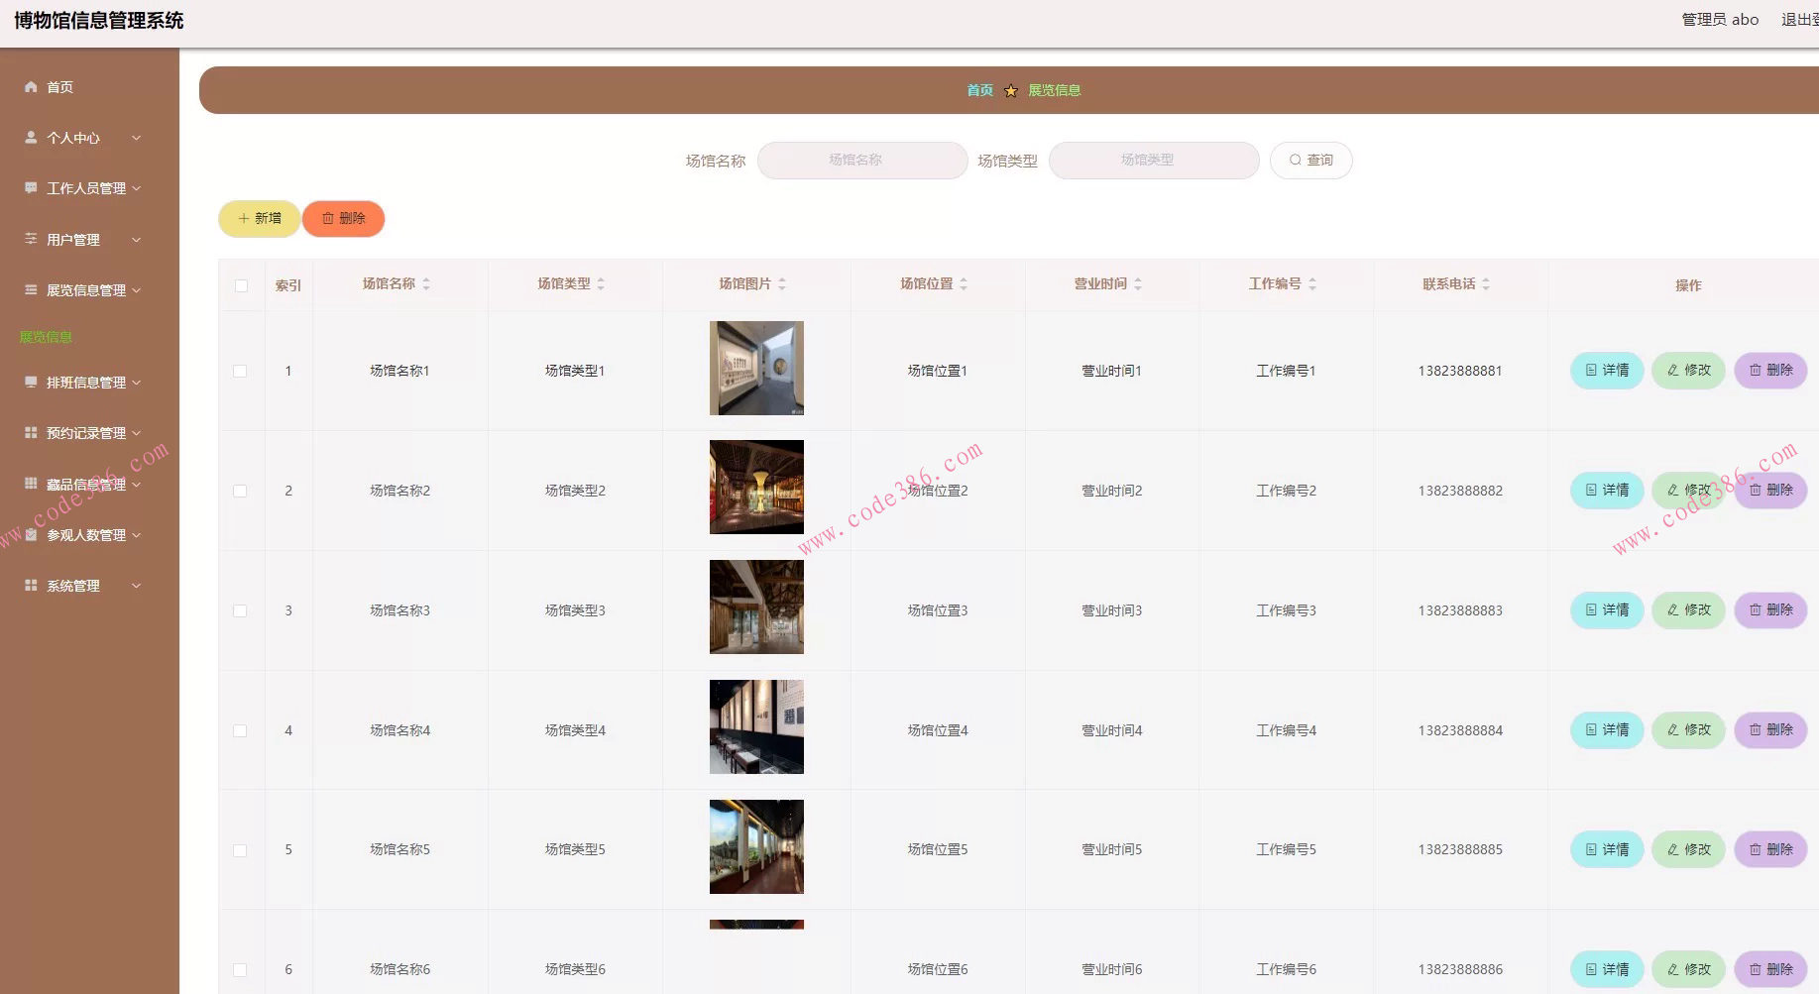Open the 展览信息 submenu item
This screenshot has width=1819, height=994.
pos(46,337)
